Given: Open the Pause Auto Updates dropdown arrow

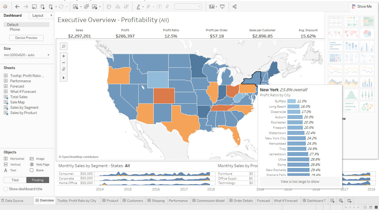Looking at the screenshot, I should [x=56, y=7].
